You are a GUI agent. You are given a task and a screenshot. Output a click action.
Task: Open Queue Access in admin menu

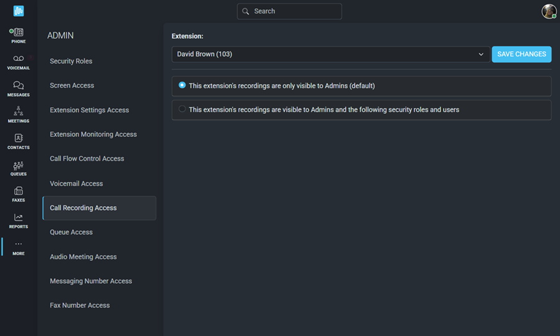tap(72, 232)
